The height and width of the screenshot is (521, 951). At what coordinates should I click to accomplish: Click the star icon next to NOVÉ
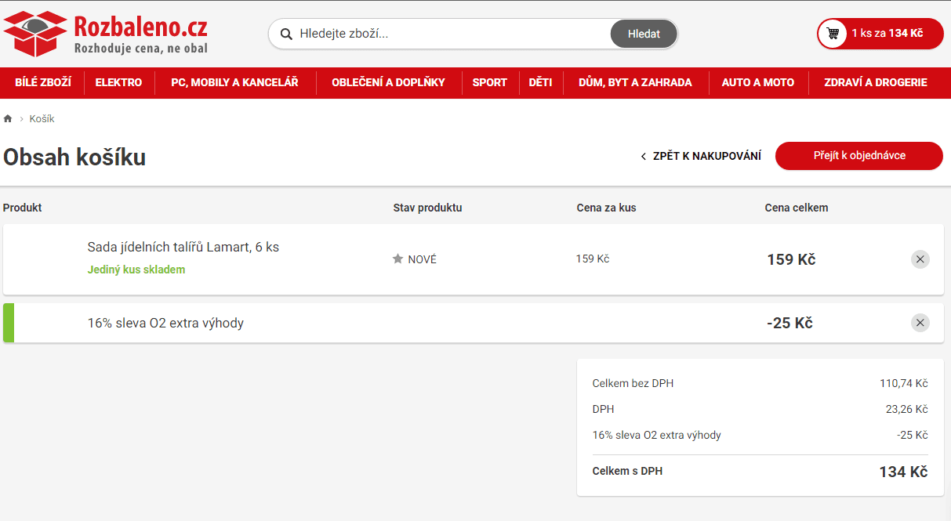[397, 259]
